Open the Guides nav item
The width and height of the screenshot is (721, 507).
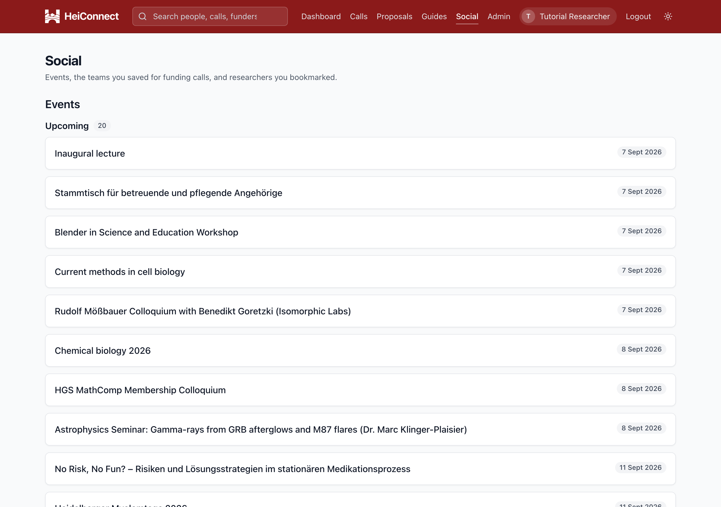click(434, 16)
